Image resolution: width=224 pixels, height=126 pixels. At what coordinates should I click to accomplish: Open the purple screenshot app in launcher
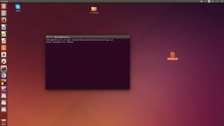pyautogui.click(x=4, y=89)
